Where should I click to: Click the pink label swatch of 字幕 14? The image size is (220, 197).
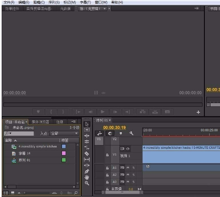coord(64,153)
